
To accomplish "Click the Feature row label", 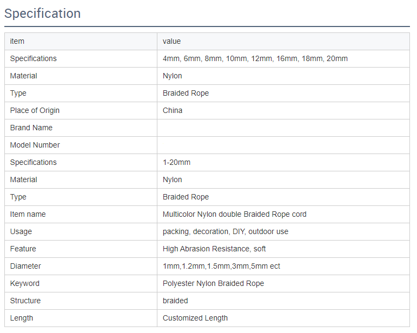I will [23, 249].
